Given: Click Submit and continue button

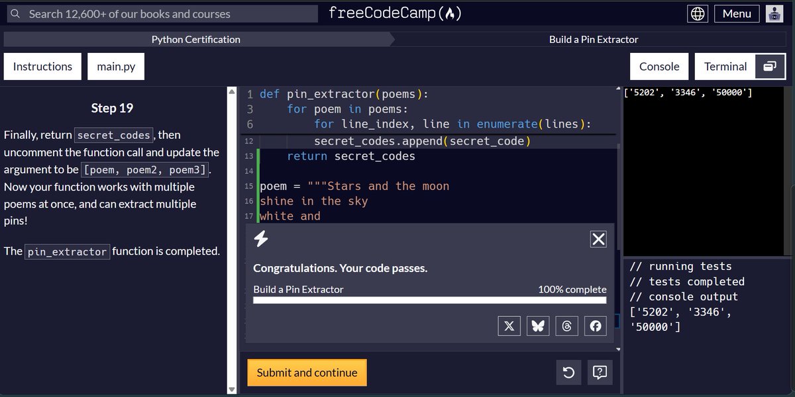Looking at the screenshot, I should tap(307, 373).
